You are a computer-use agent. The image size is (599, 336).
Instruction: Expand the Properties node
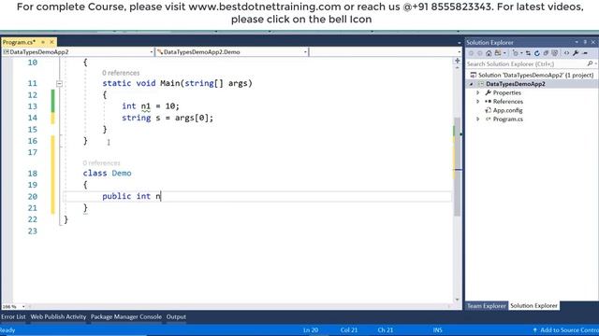pos(477,92)
